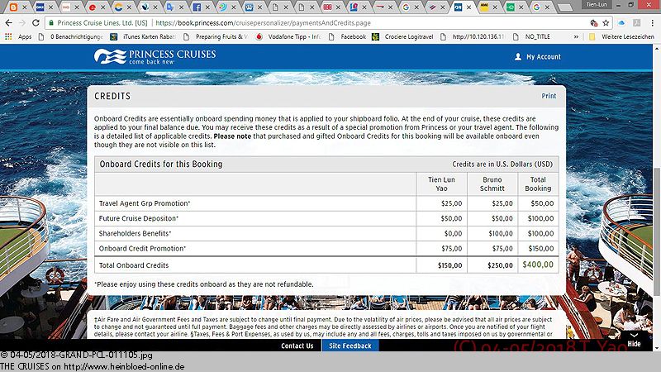Open the Chrome three-dot menu
The width and height of the screenshot is (661, 372).
[653, 23]
